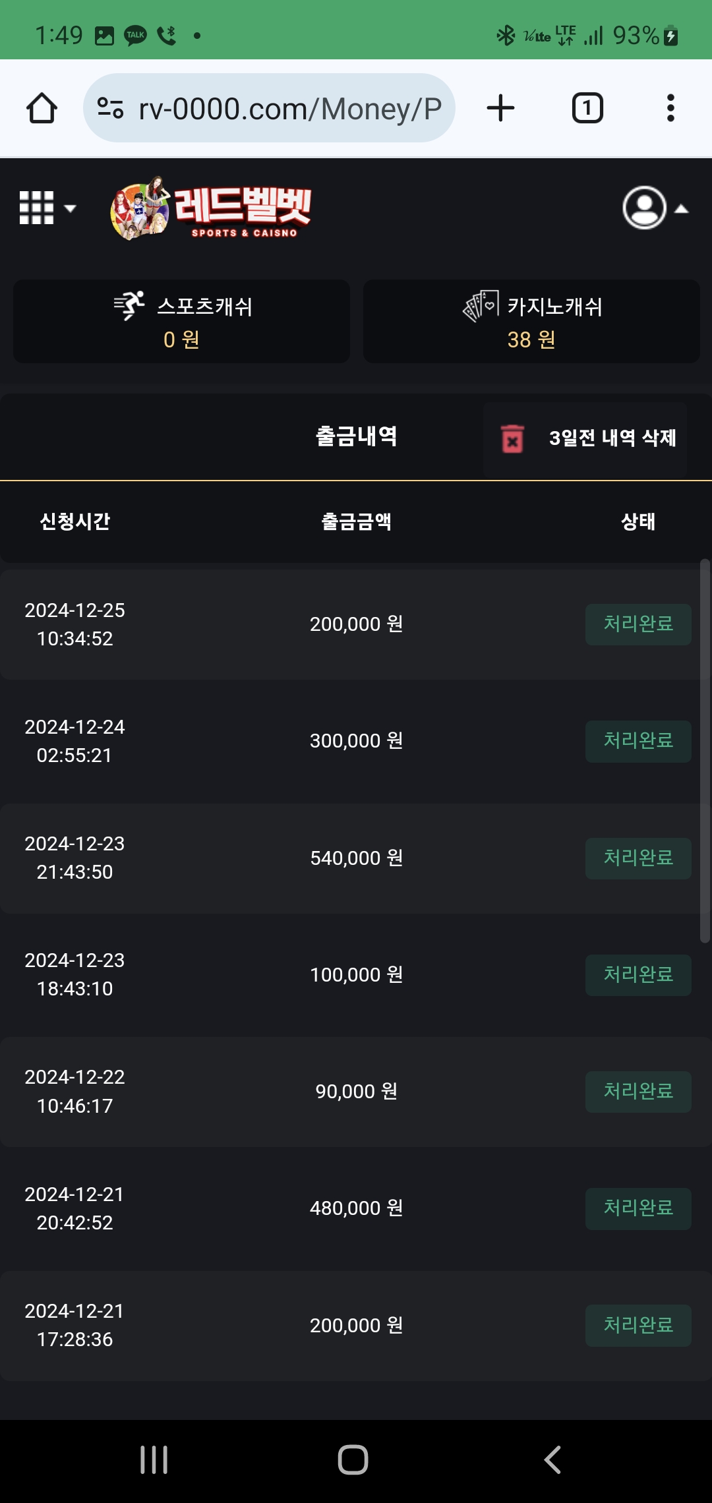Select the sports cash panel

181,322
